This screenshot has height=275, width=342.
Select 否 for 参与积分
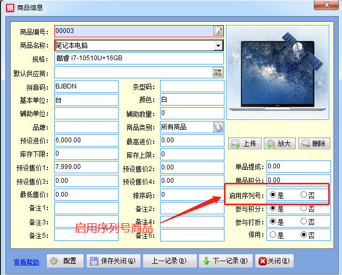[x=304, y=208]
